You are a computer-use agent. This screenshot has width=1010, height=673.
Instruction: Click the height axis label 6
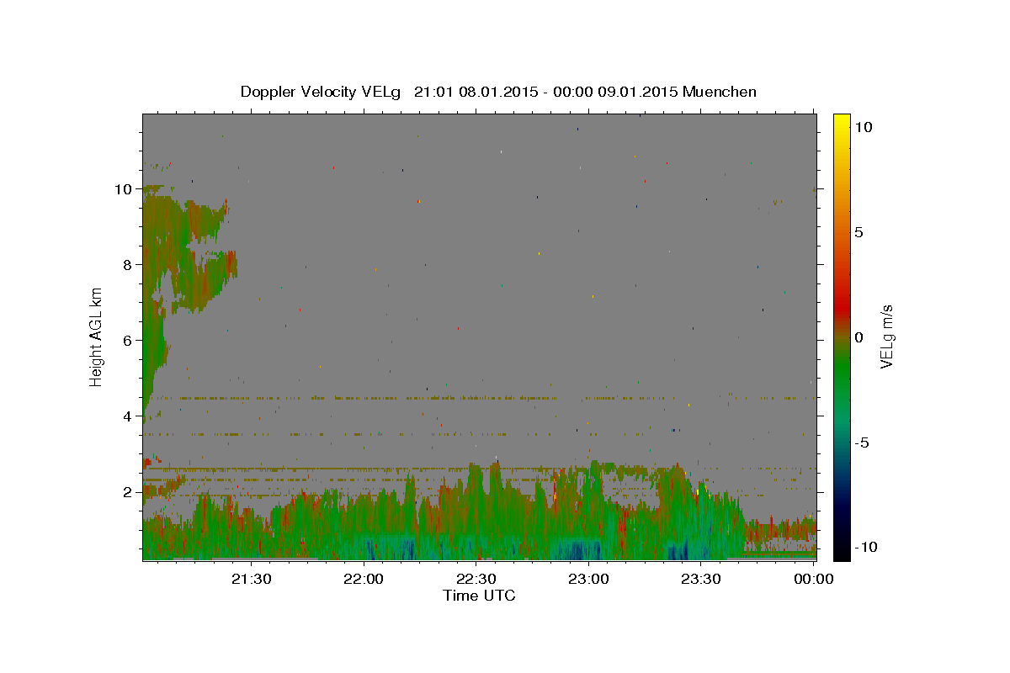127,341
